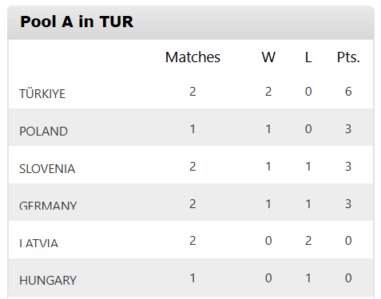The height and width of the screenshot is (299, 381).
Task: Click the Pts. column header
Action: pyautogui.click(x=348, y=57)
